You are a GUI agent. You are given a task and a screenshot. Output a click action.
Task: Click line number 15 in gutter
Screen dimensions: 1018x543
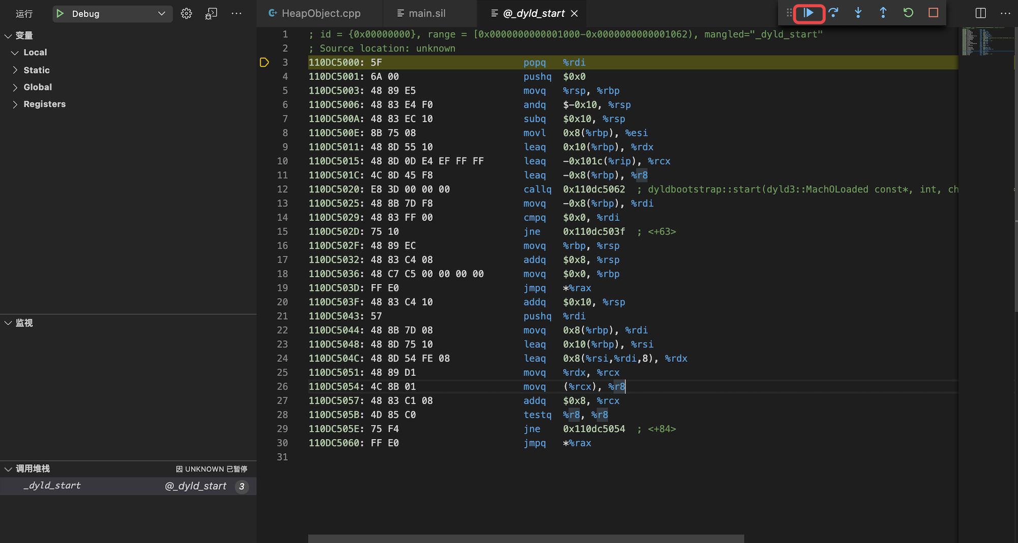(x=282, y=231)
